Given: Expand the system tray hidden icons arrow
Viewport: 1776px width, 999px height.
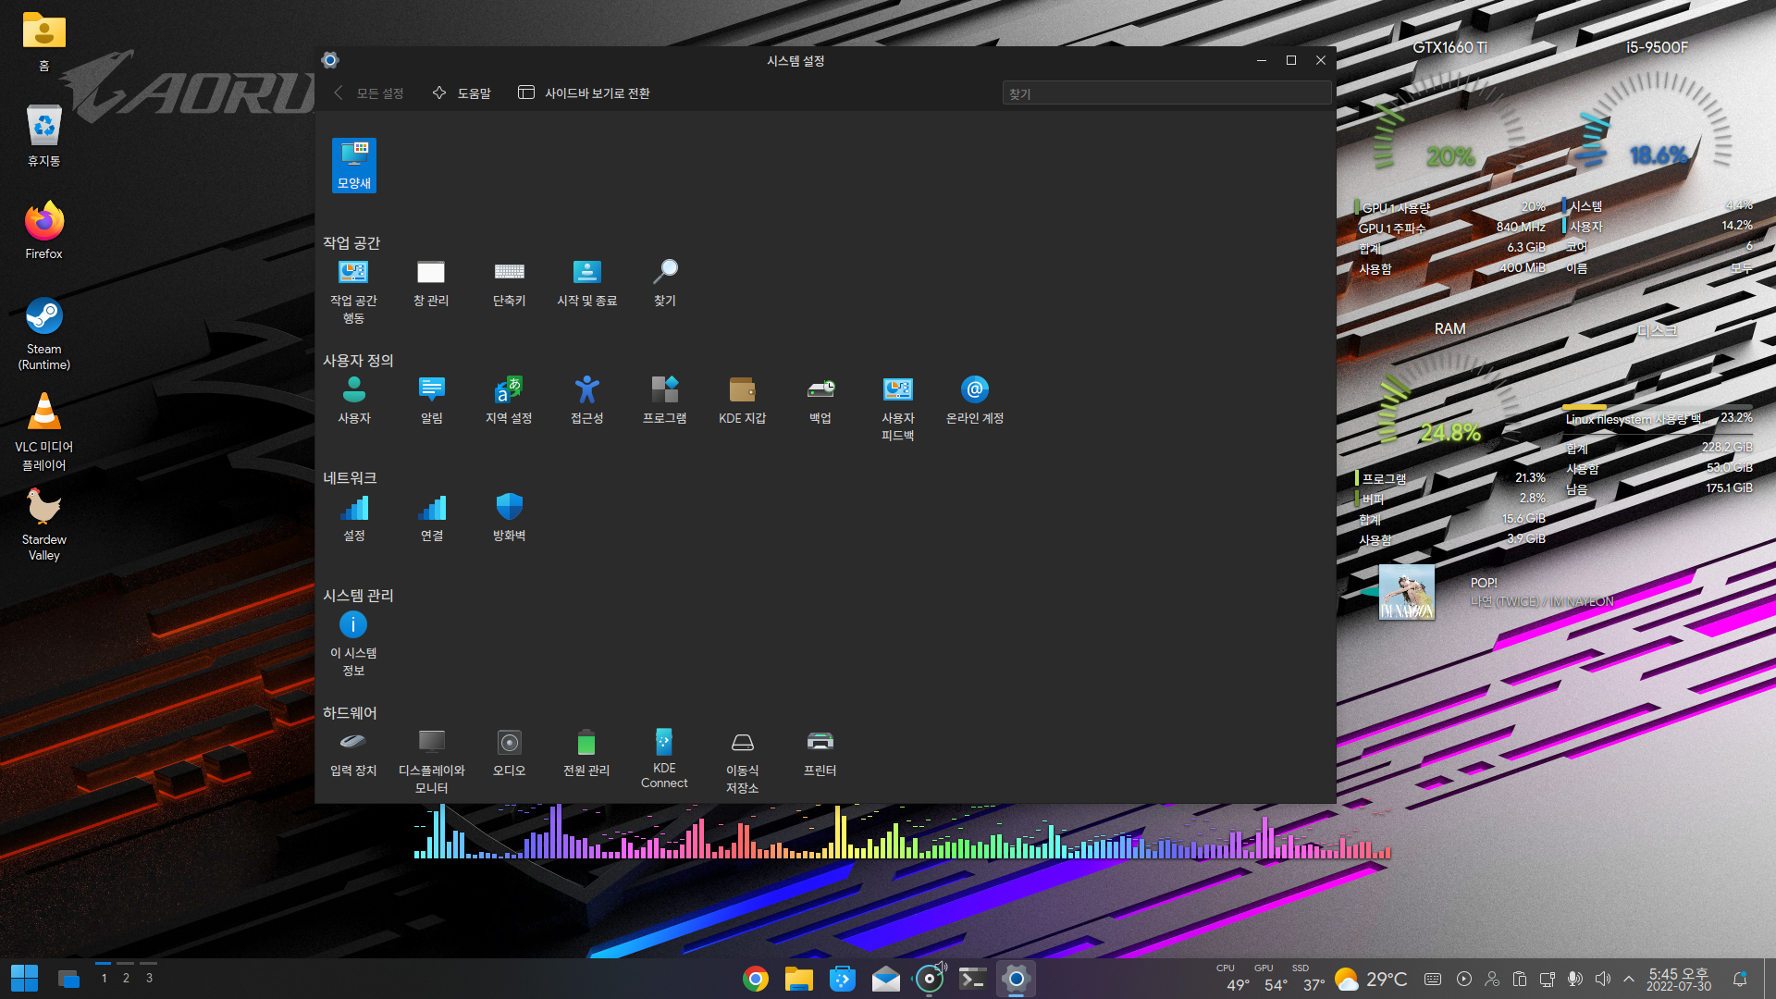Looking at the screenshot, I should coord(1629,979).
